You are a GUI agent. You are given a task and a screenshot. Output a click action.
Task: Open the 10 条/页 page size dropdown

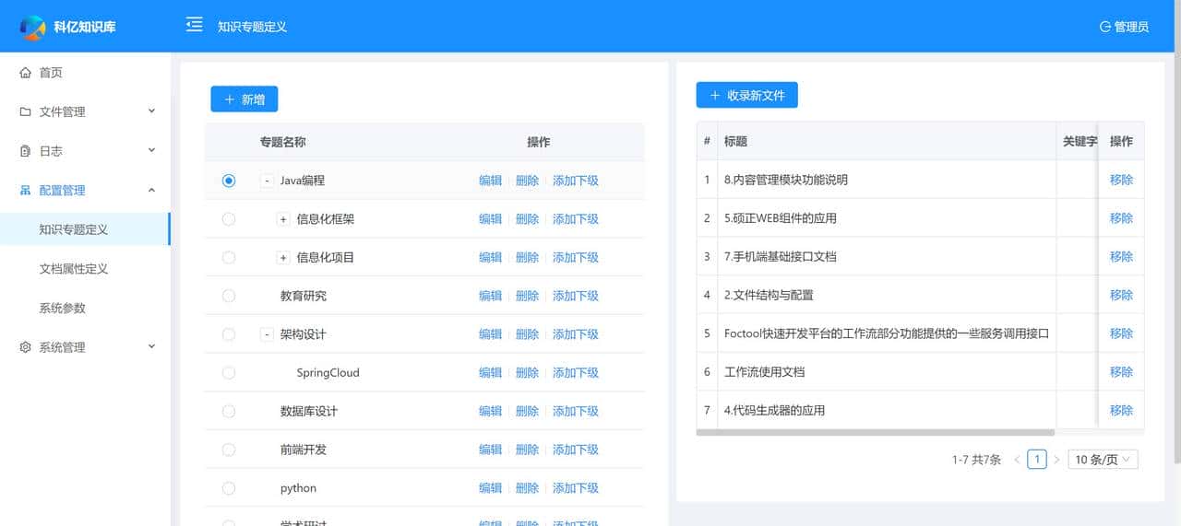(x=1103, y=460)
